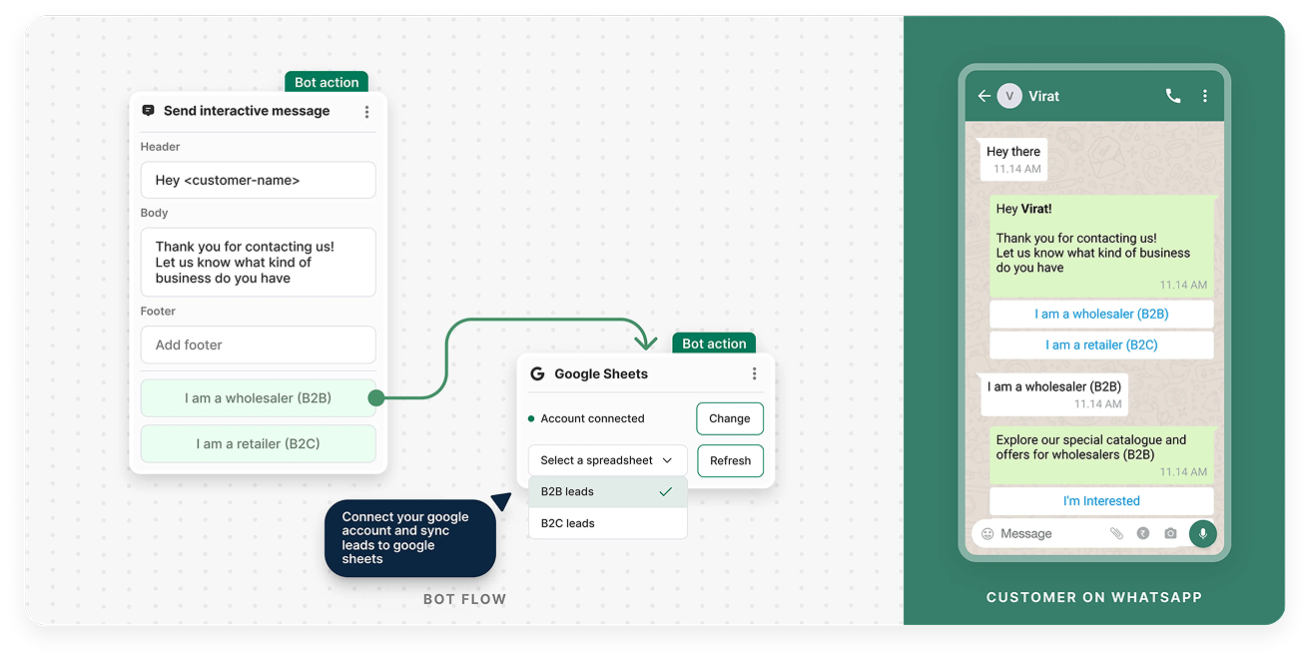The image size is (1310, 660).
Task: Click the Google logo on the Sheets card
Action: coord(537,373)
